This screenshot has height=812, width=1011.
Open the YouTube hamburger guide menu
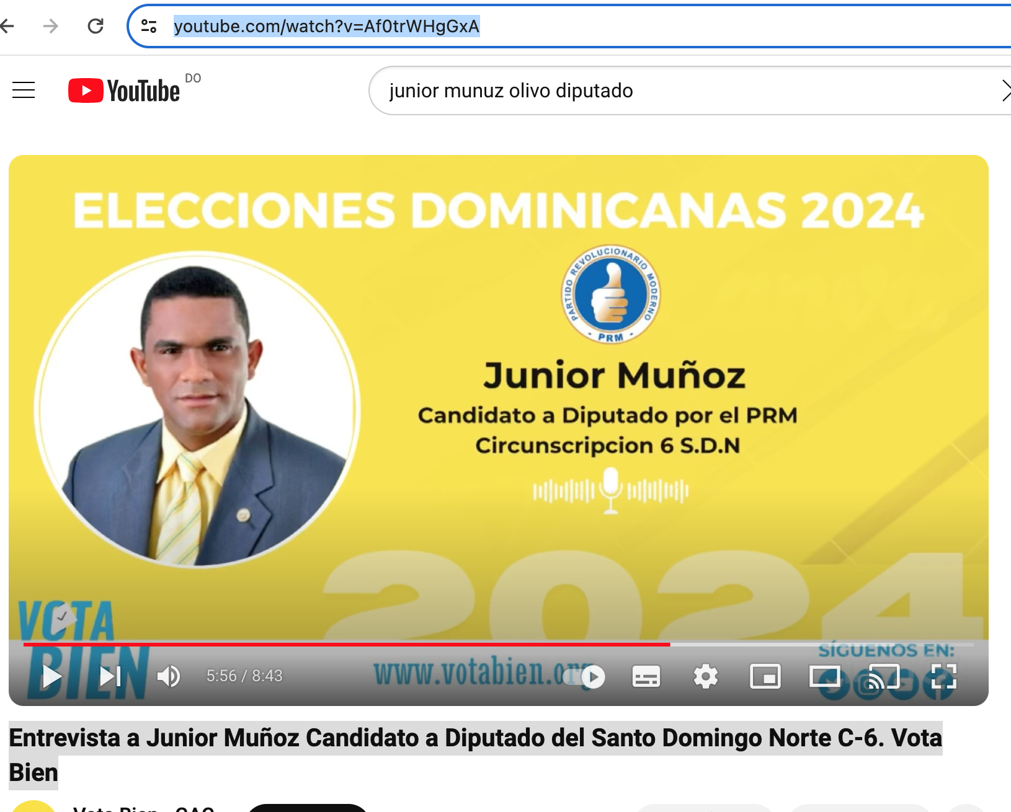point(24,90)
